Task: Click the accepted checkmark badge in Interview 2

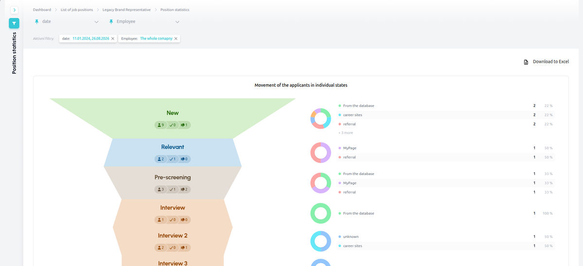Action: [172, 248]
